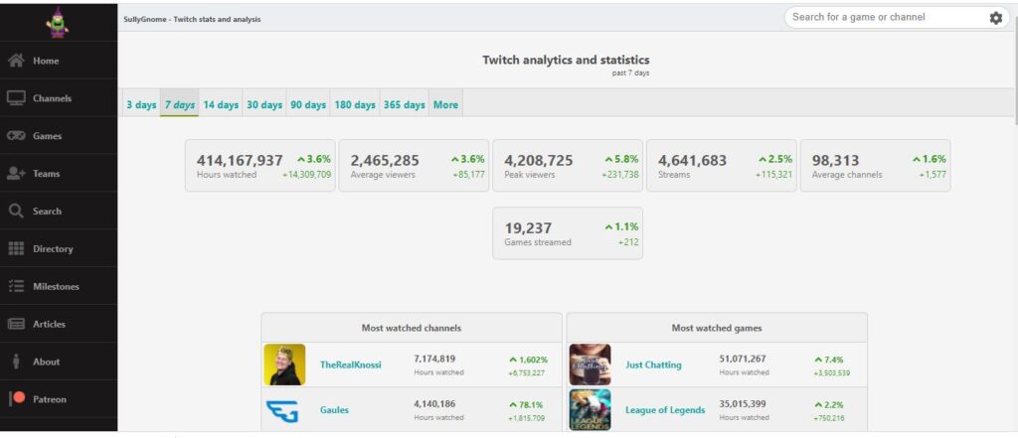Select the 365 days tab

tap(404, 104)
